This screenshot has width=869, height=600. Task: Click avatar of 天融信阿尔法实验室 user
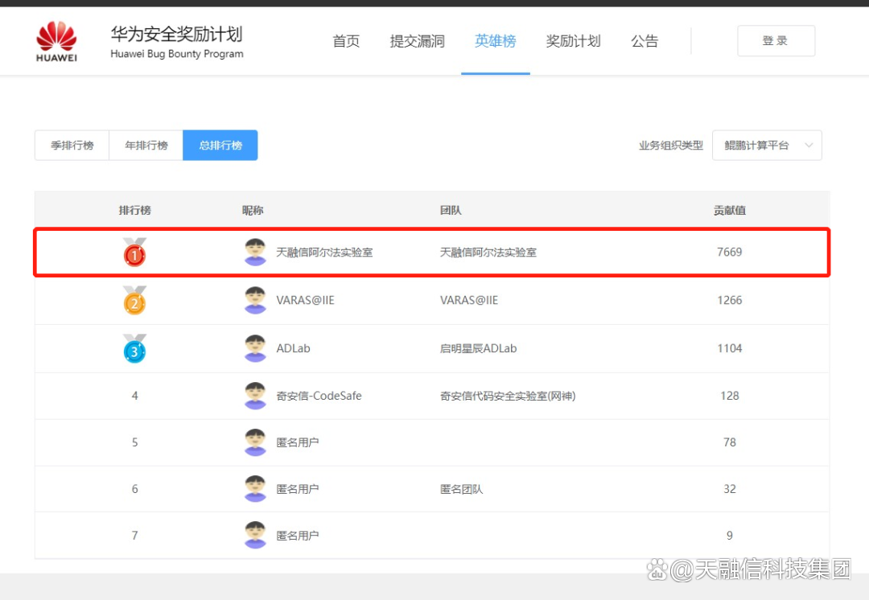(x=255, y=252)
